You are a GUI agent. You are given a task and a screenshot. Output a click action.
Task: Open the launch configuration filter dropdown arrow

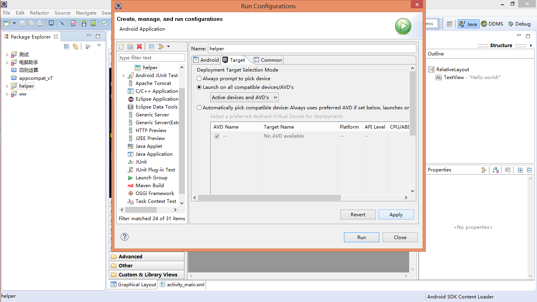point(168,47)
